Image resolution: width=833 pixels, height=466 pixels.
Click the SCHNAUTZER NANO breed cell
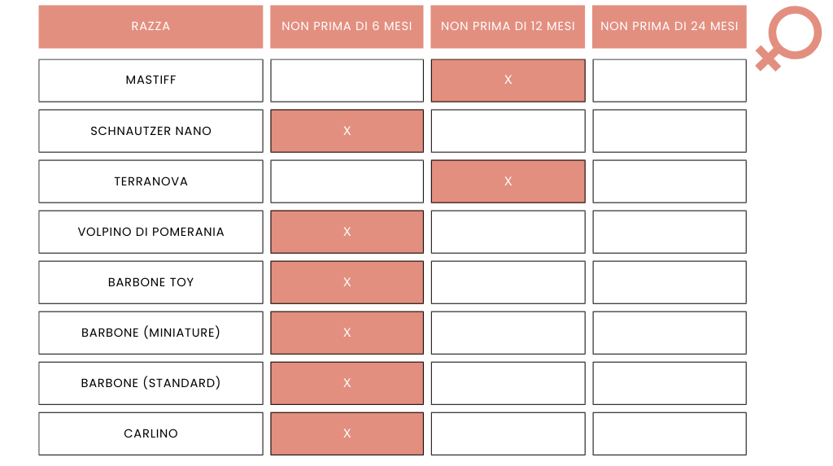(x=150, y=131)
